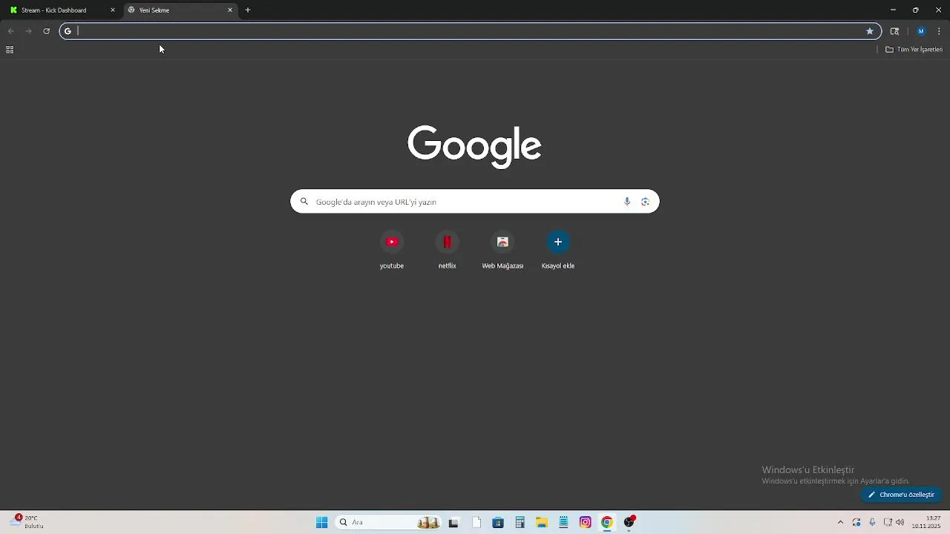Open the youtube shortcut
This screenshot has width=950, height=534.
click(x=392, y=250)
